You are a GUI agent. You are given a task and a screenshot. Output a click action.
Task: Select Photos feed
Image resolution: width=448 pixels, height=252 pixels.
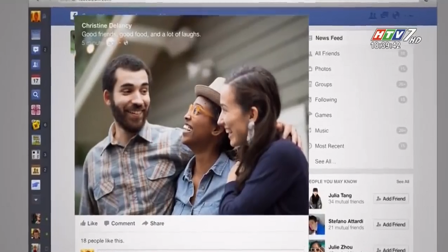point(323,69)
